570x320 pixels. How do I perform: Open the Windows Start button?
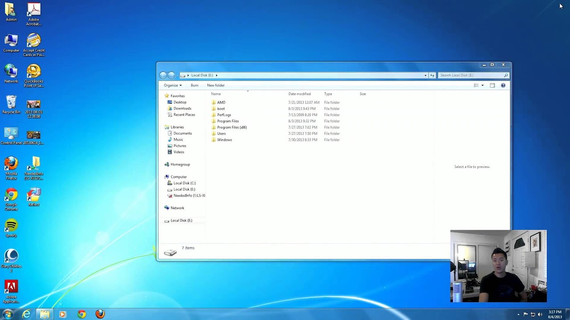click(8, 314)
